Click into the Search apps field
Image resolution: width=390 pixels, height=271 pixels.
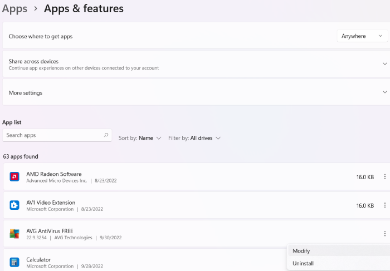point(57,135)
